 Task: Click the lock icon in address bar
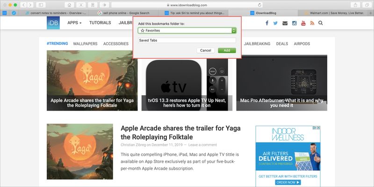click(x=168, y=5)
